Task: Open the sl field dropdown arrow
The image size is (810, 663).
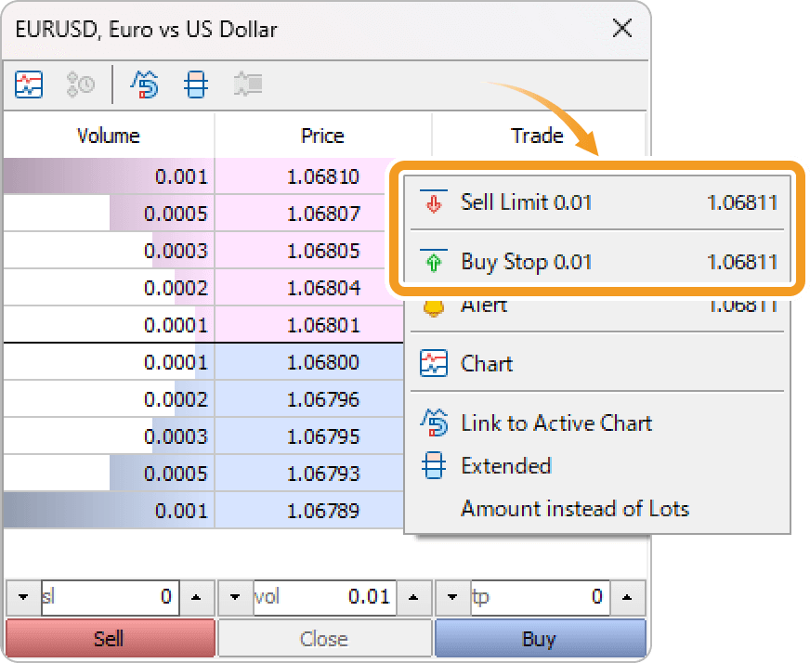Action: 21,597
